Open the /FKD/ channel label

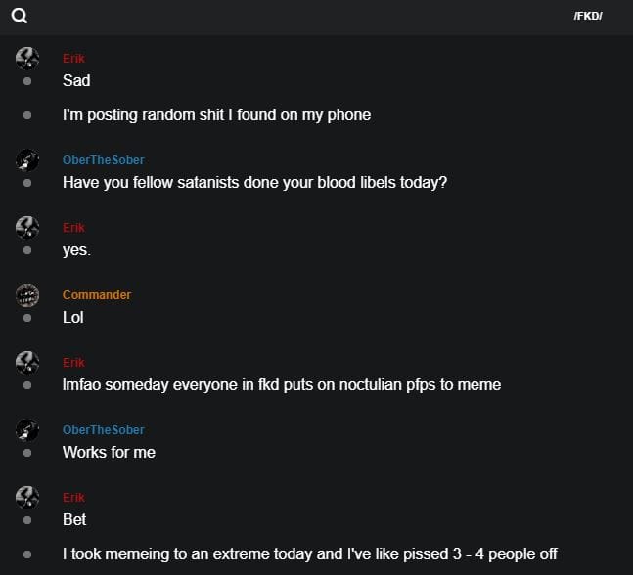coord(588,16)
